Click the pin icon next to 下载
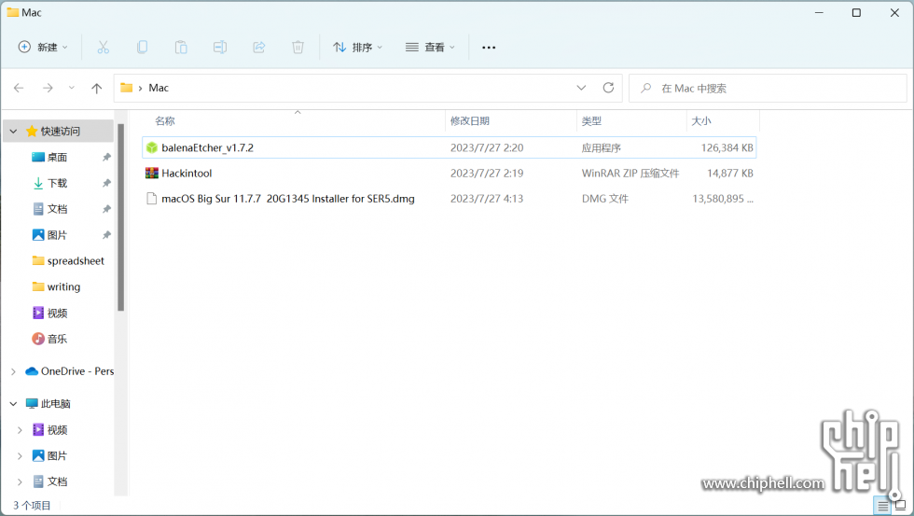 pos(106,183)
